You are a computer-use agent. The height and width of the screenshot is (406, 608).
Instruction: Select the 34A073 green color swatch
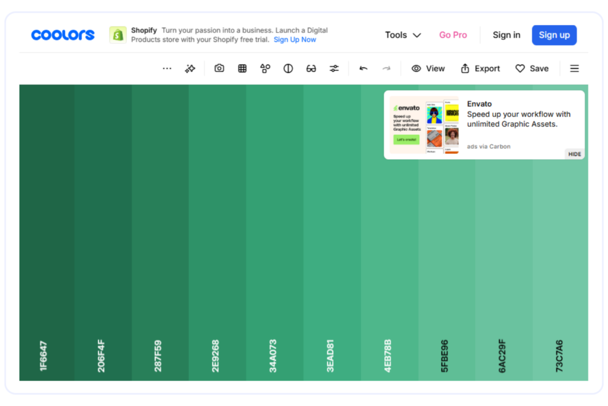tap(275, 238)
